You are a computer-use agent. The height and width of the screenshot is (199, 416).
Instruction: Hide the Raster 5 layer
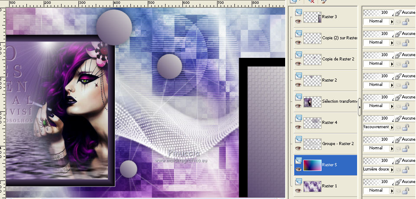(299, 169)
